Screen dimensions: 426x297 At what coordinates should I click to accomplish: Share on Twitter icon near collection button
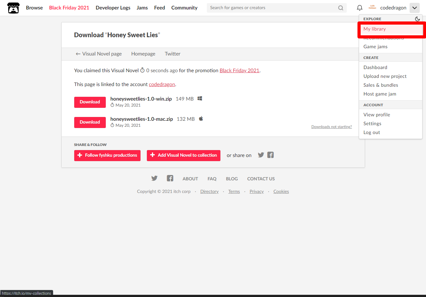(261, 155)
